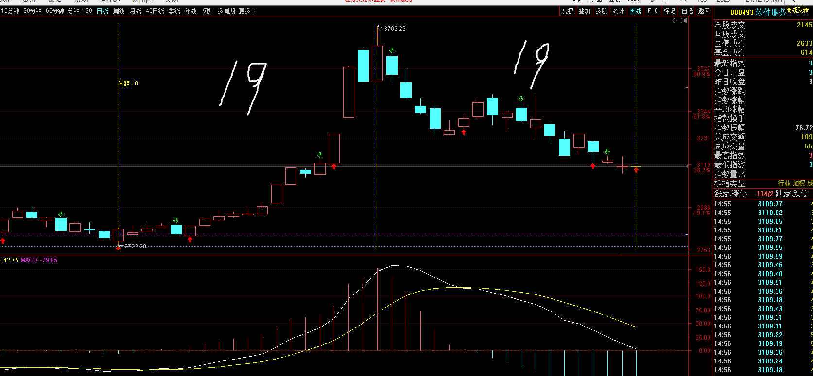
Task: Click the 指数振幅 row
Action: click(x=763, y=128)
